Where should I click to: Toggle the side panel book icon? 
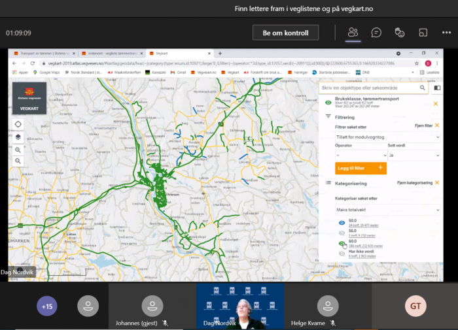click(437, 88)
